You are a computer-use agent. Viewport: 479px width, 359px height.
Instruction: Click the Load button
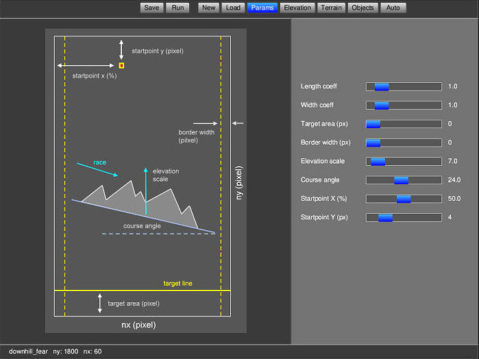(x=233, y=8)
